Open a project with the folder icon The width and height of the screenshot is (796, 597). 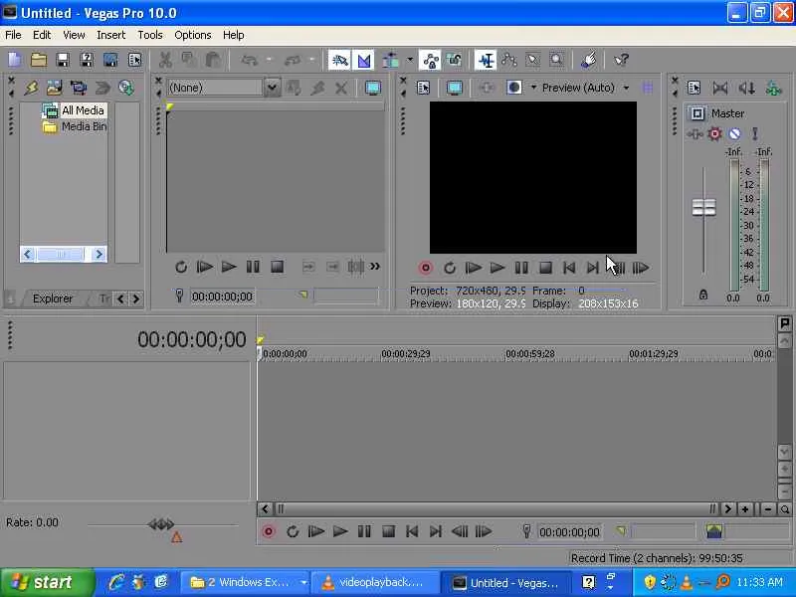tap(39, 60)
